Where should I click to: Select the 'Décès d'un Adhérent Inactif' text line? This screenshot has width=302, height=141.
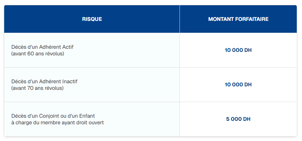point(44,81)
